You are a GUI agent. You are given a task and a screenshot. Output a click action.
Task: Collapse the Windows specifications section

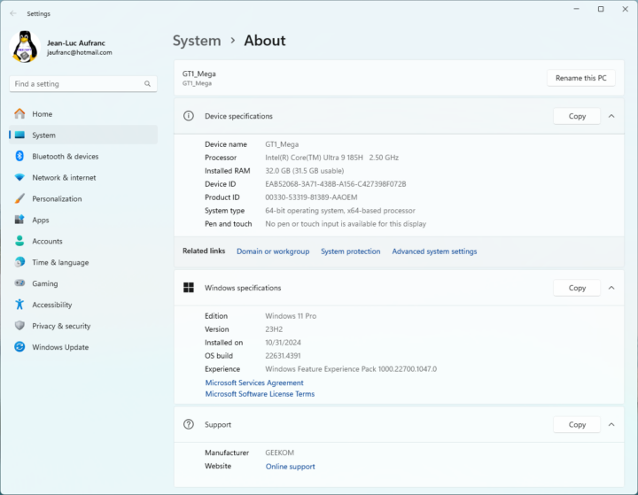611,288
